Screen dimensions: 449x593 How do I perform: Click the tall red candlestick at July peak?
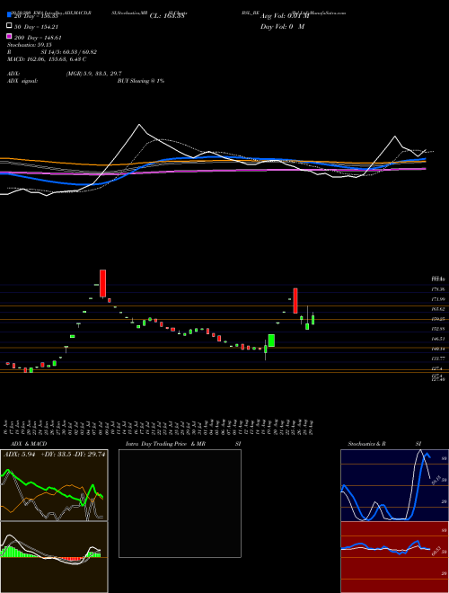102,283
